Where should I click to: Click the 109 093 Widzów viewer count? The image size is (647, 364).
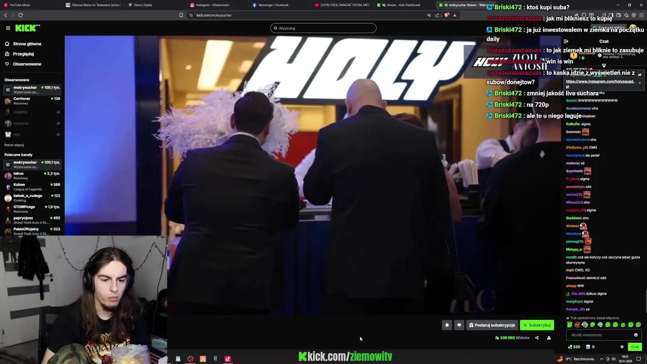click(x=512, y=338)
